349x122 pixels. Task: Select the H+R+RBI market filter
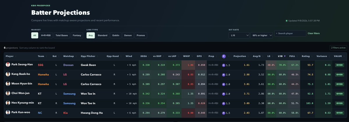tap(46, 35)
